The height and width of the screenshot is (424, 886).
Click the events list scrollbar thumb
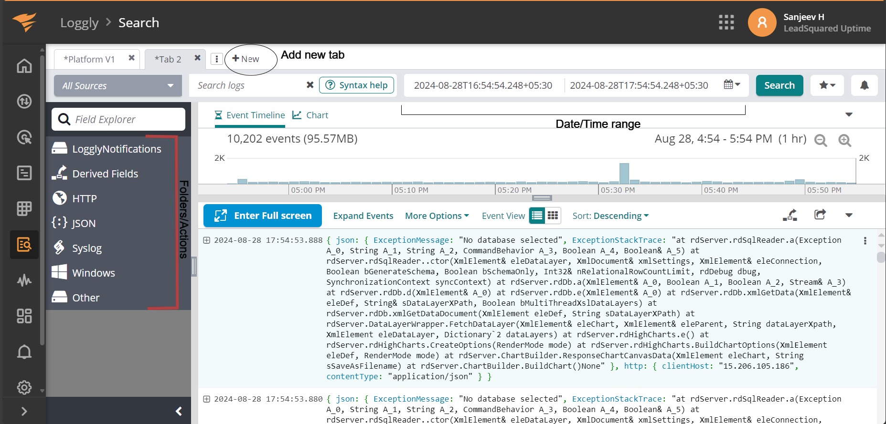click(881, 257)
